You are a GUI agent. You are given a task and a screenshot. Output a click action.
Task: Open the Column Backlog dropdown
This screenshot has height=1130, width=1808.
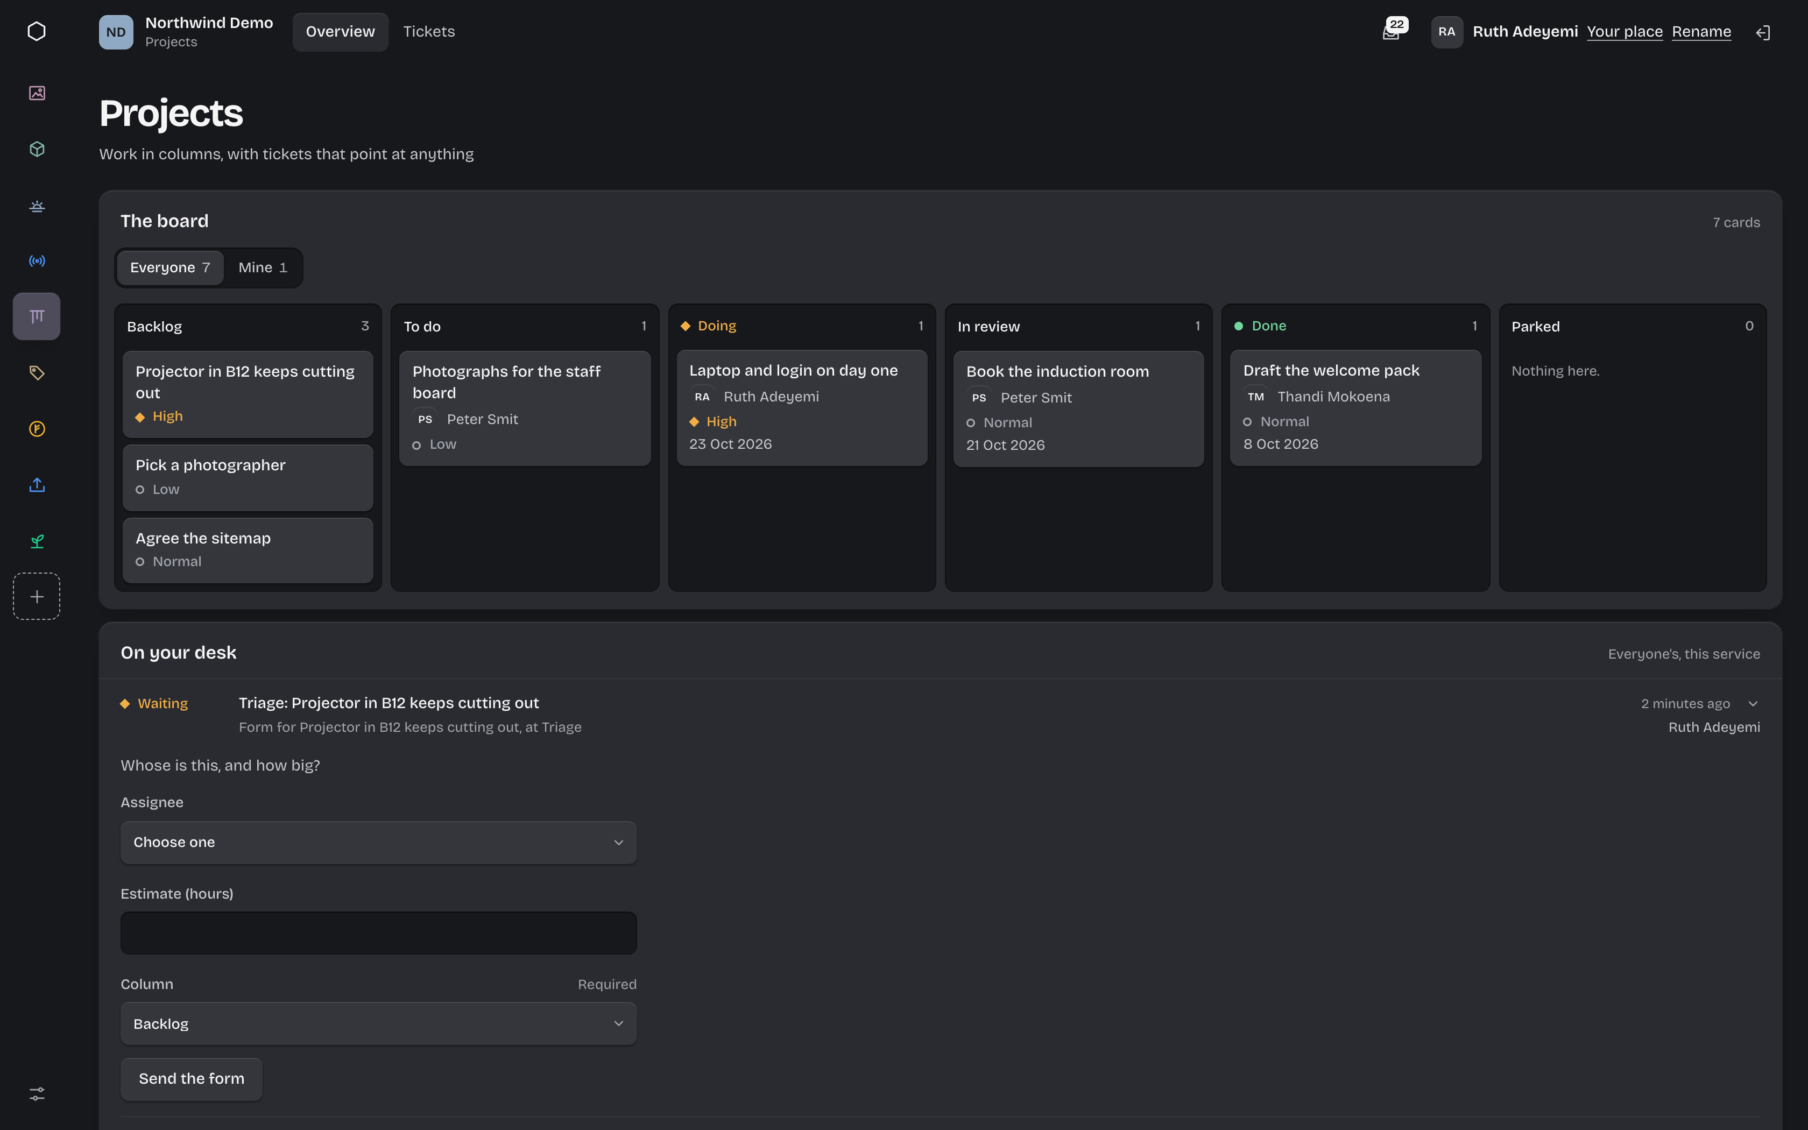click(379, 1024)
